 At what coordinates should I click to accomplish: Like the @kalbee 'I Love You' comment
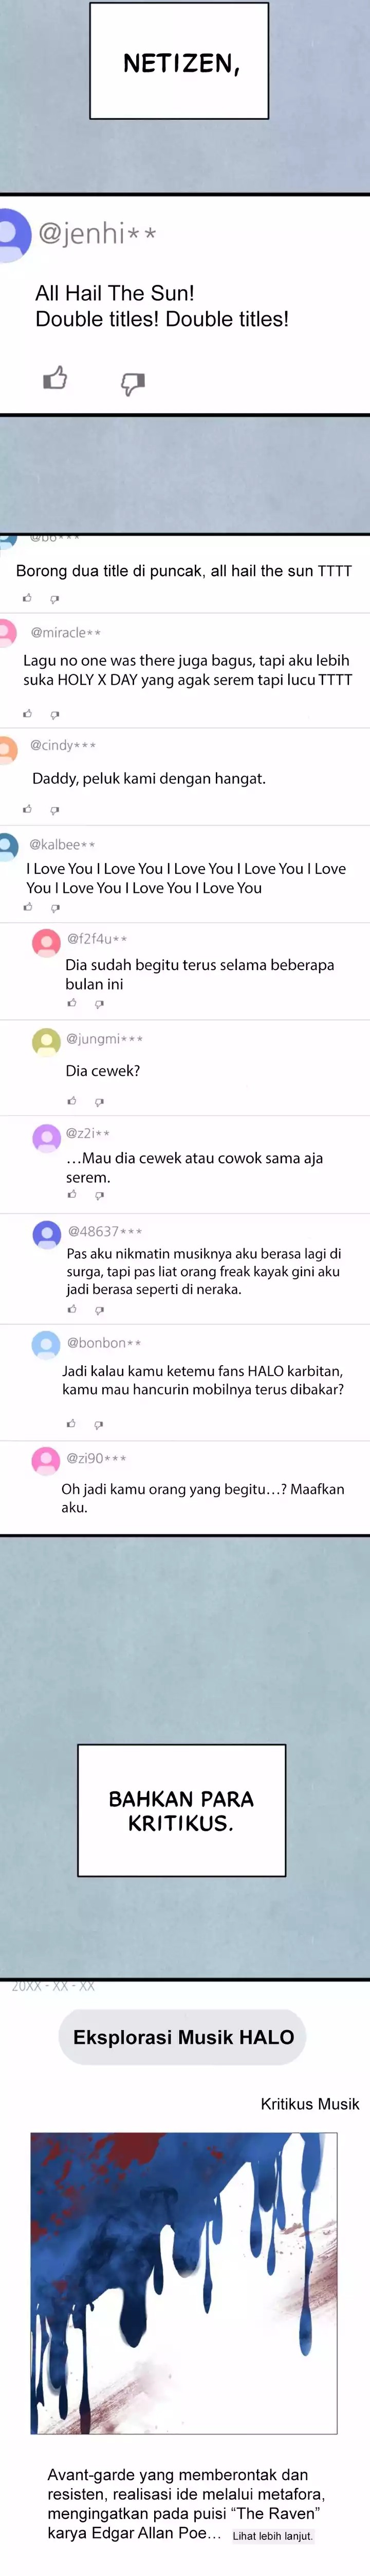(27, 907)
